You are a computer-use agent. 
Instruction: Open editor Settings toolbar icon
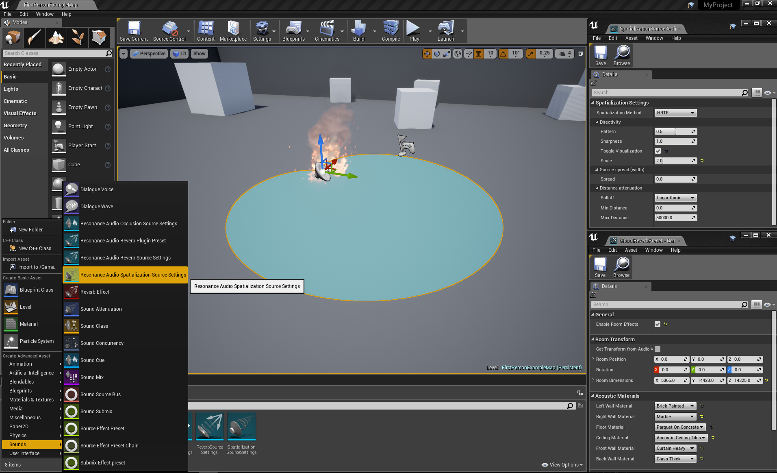click(x=262, y=31)
